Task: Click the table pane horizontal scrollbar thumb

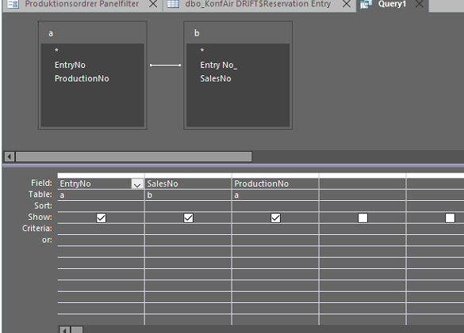Action: (134, 157)
